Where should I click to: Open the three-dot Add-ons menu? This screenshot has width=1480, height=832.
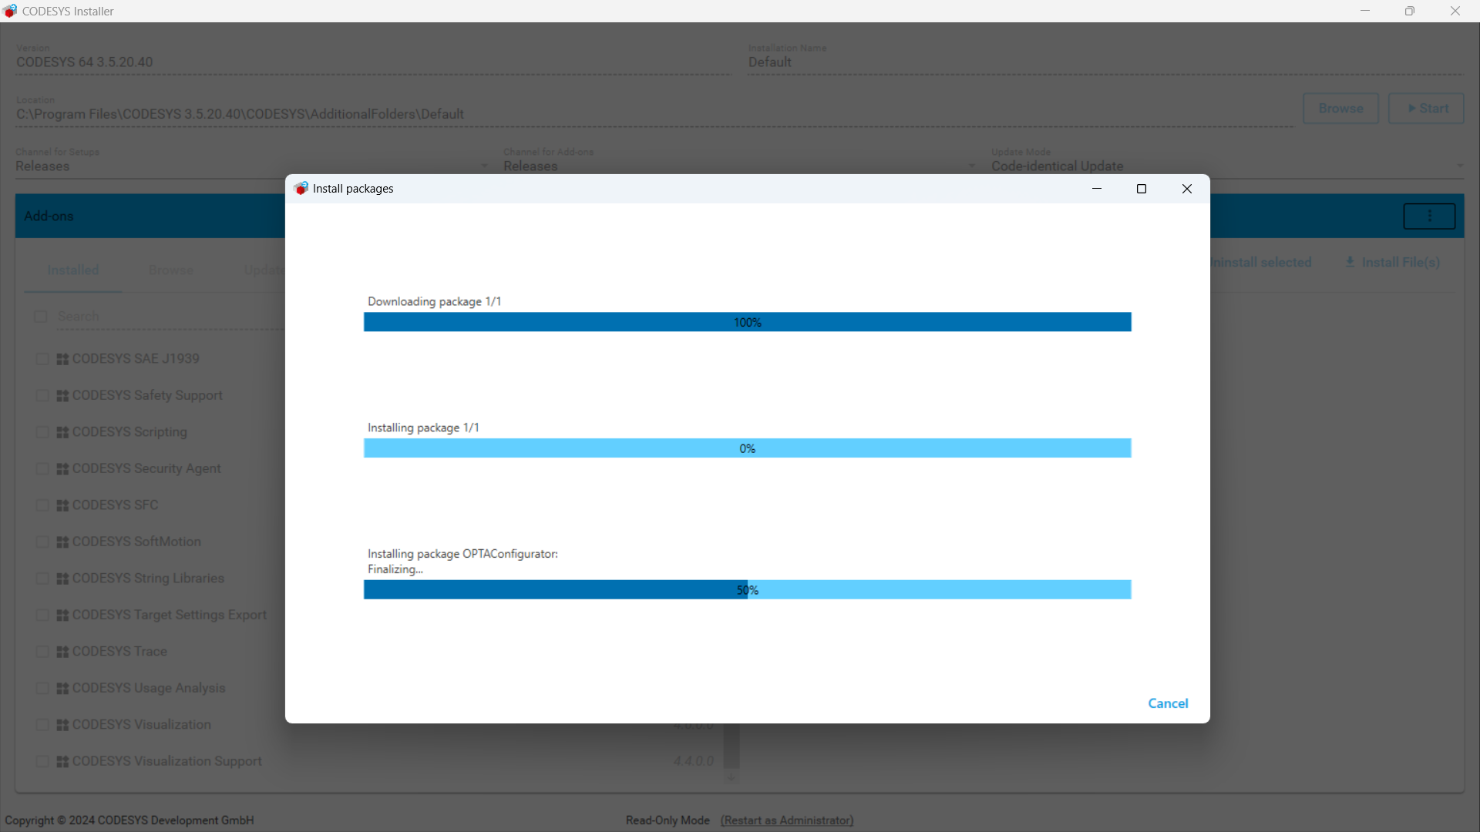click(x=1429, y=216)
